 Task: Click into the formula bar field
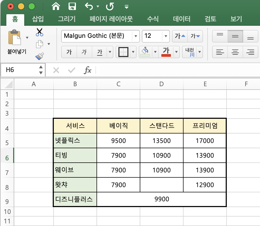(x=178, y=70)
